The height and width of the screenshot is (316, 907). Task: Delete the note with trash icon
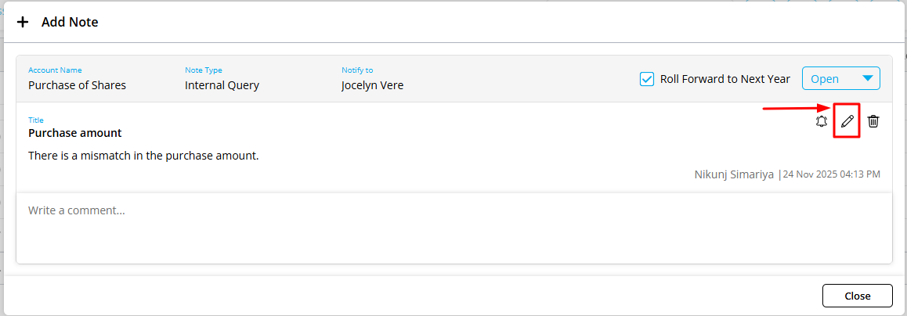(873, 121)
